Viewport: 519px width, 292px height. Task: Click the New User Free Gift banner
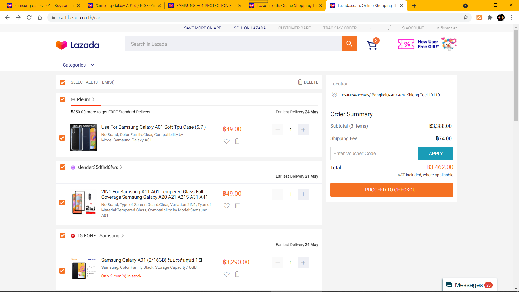pyautogui.click(x=427, y=44)
